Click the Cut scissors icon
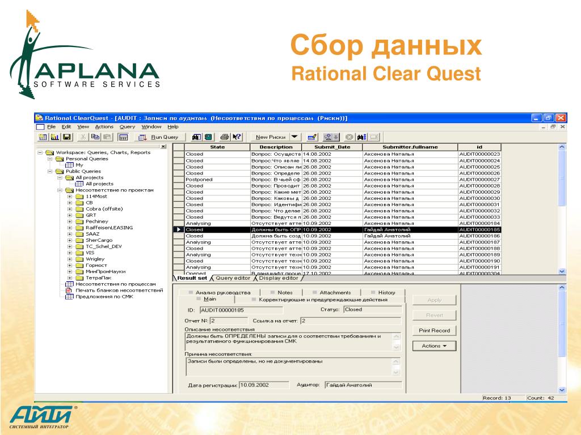This screenshot has width=581, height=435. pos(83,137)
